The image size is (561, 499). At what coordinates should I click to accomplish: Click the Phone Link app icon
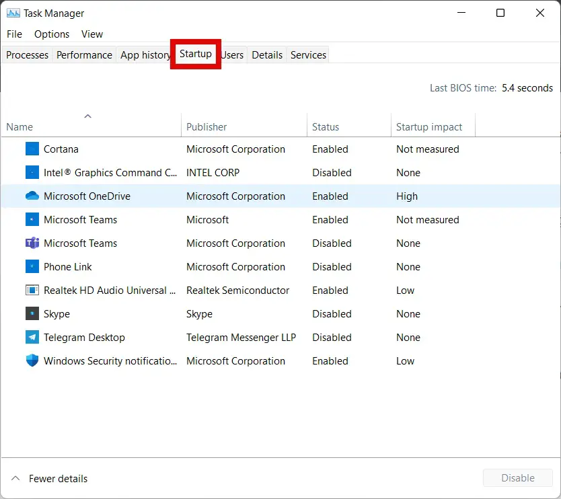32,266
